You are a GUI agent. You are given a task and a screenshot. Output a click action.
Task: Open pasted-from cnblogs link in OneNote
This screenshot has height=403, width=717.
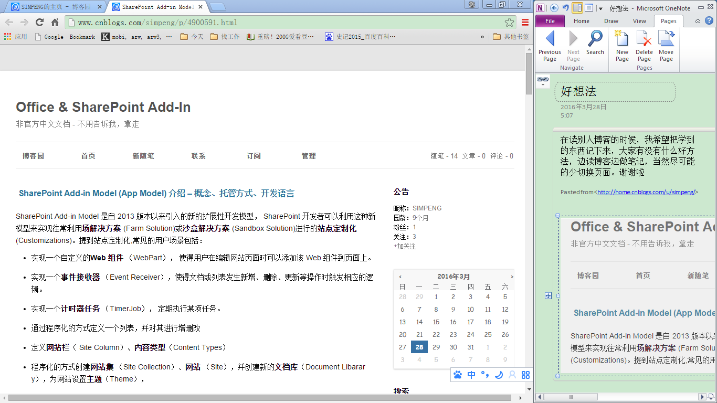click(646, 192)
